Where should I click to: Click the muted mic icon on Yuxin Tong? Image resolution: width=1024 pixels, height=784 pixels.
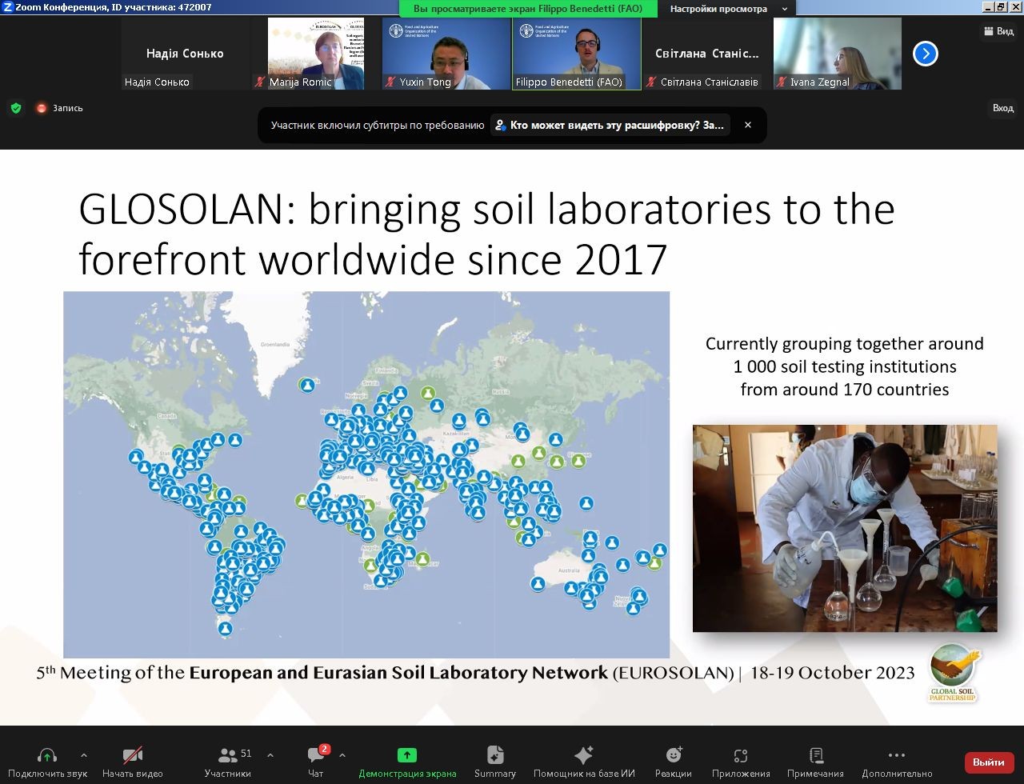pyautogui.click(x=390, y=82)
